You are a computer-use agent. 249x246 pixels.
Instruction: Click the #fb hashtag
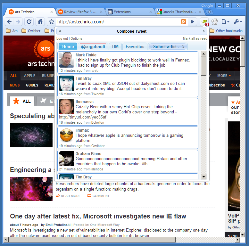coord(145,164)
